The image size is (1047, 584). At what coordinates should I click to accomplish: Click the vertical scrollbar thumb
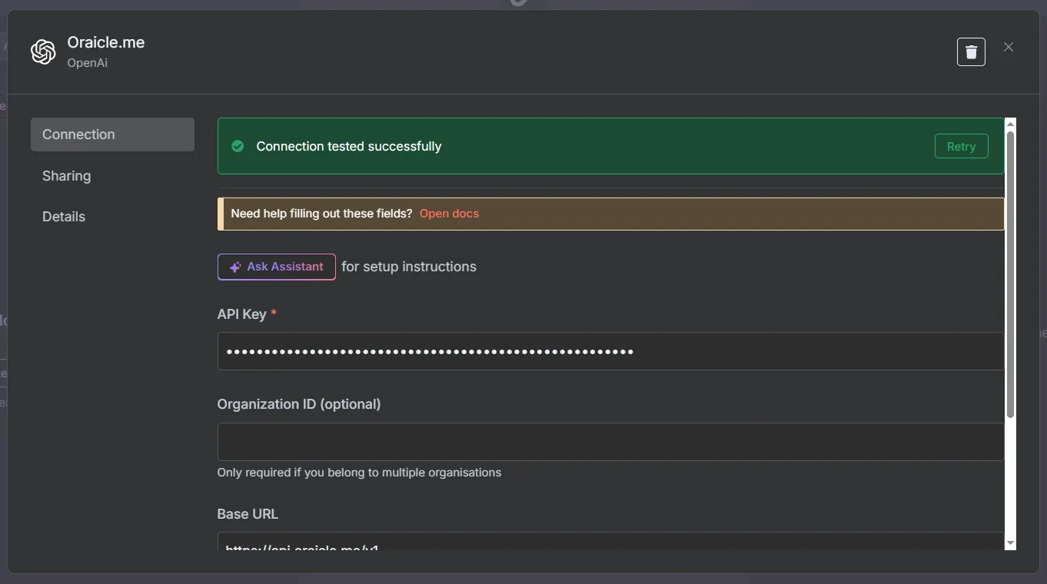point(1010,277)
